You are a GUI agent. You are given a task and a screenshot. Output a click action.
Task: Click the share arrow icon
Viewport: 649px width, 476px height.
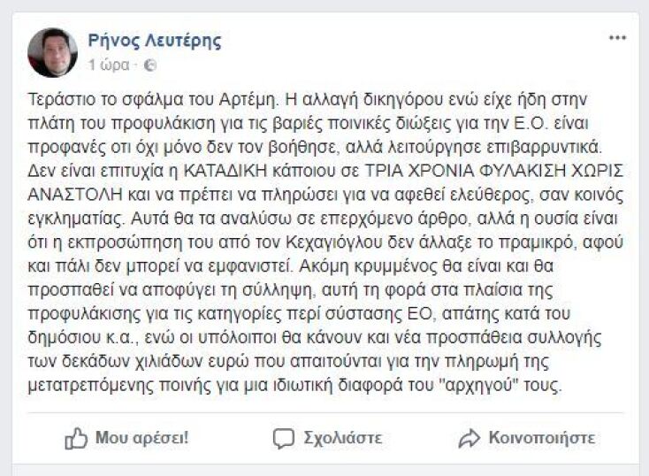[469, 438]
